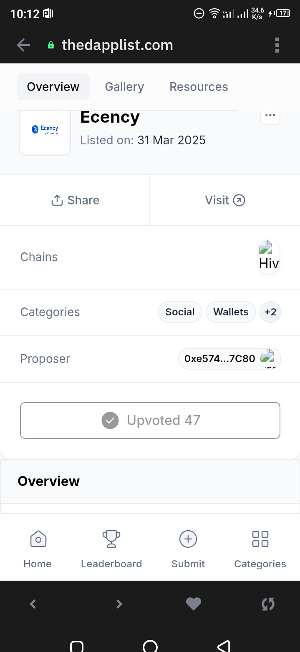Tap the Home icon in bottom navigation
The height and width of the screenshot is (652, 300).
point(38,539)
